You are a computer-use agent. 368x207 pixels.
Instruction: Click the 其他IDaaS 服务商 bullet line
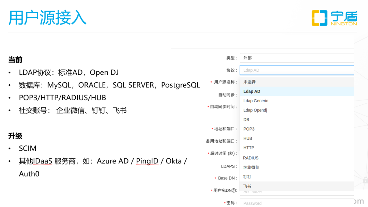click(103, 161)
